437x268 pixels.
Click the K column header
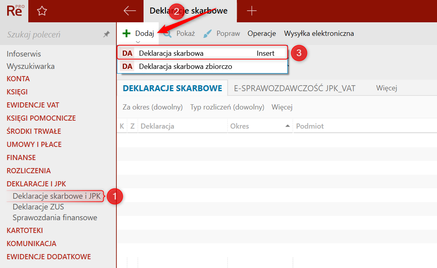(x=122, y=126)
